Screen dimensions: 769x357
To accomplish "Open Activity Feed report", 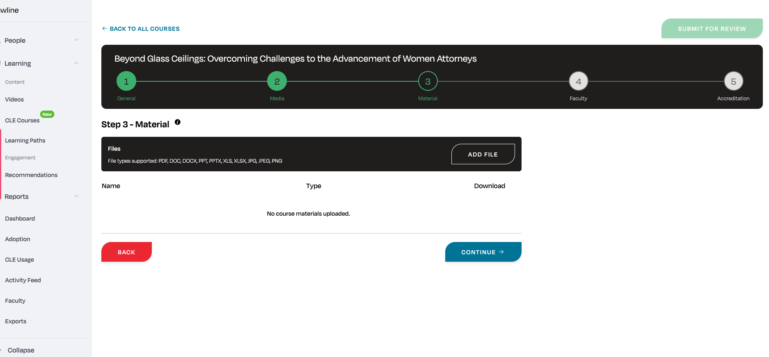I will [x=23, y=280].
